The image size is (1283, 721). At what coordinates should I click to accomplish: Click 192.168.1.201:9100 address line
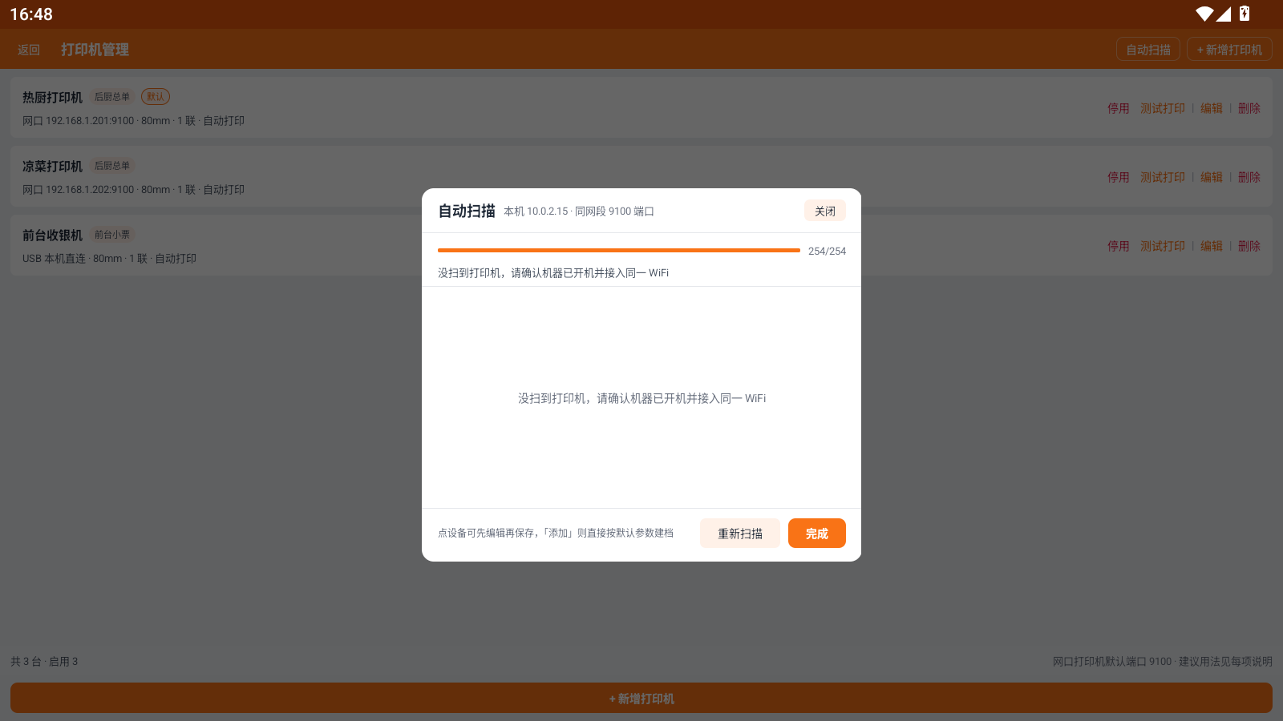(133, 121)
